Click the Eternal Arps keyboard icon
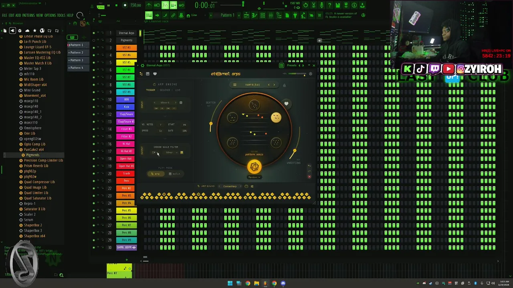513x288 pixels. [147, 74]
